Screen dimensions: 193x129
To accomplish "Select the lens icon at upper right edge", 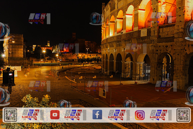I will point(189,31).
